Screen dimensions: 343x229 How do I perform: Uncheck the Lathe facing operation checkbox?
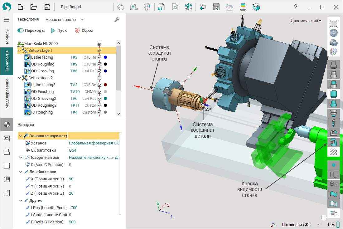click(x=99, y=57)
